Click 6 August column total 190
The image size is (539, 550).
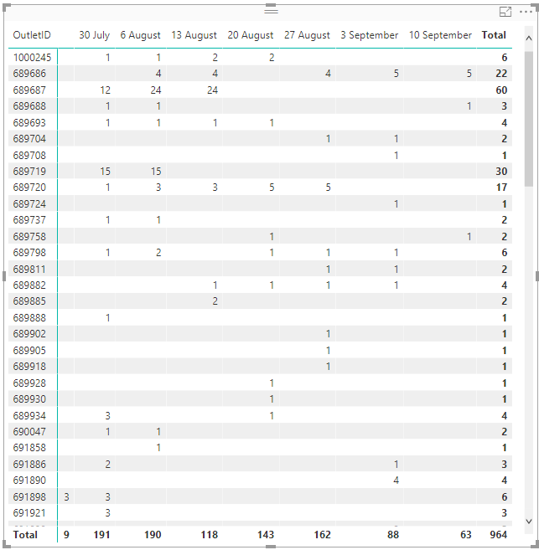coord(153,535)
